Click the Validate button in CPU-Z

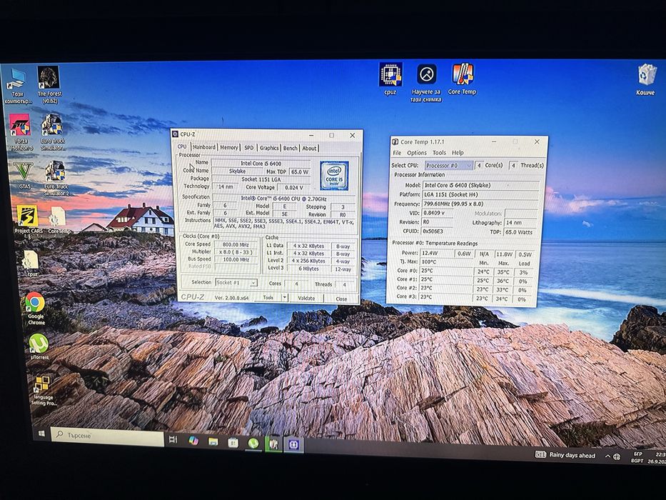306,298
